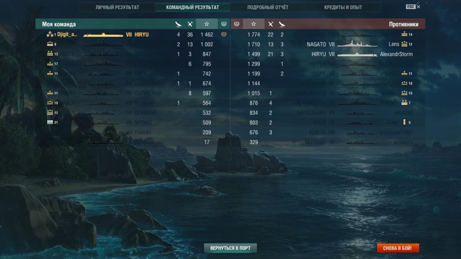The width and height of the screenshot is (461, 259).
Task: Click the Снова в бой! button
Action: coord(398,248)
